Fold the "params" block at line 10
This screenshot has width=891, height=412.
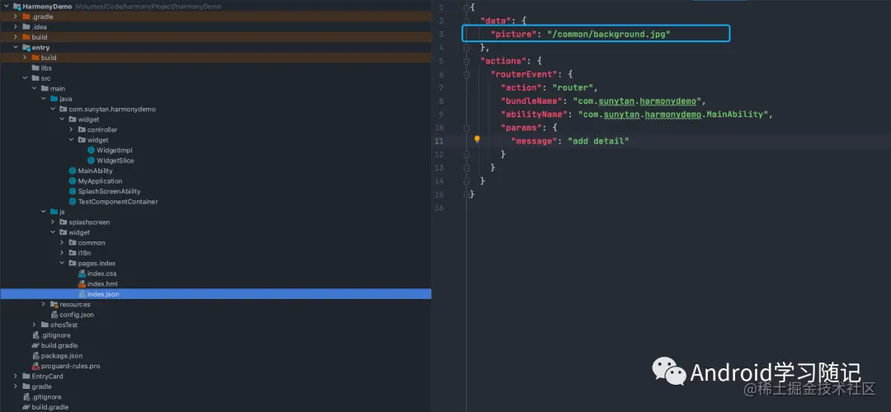[x=466, y=127]
